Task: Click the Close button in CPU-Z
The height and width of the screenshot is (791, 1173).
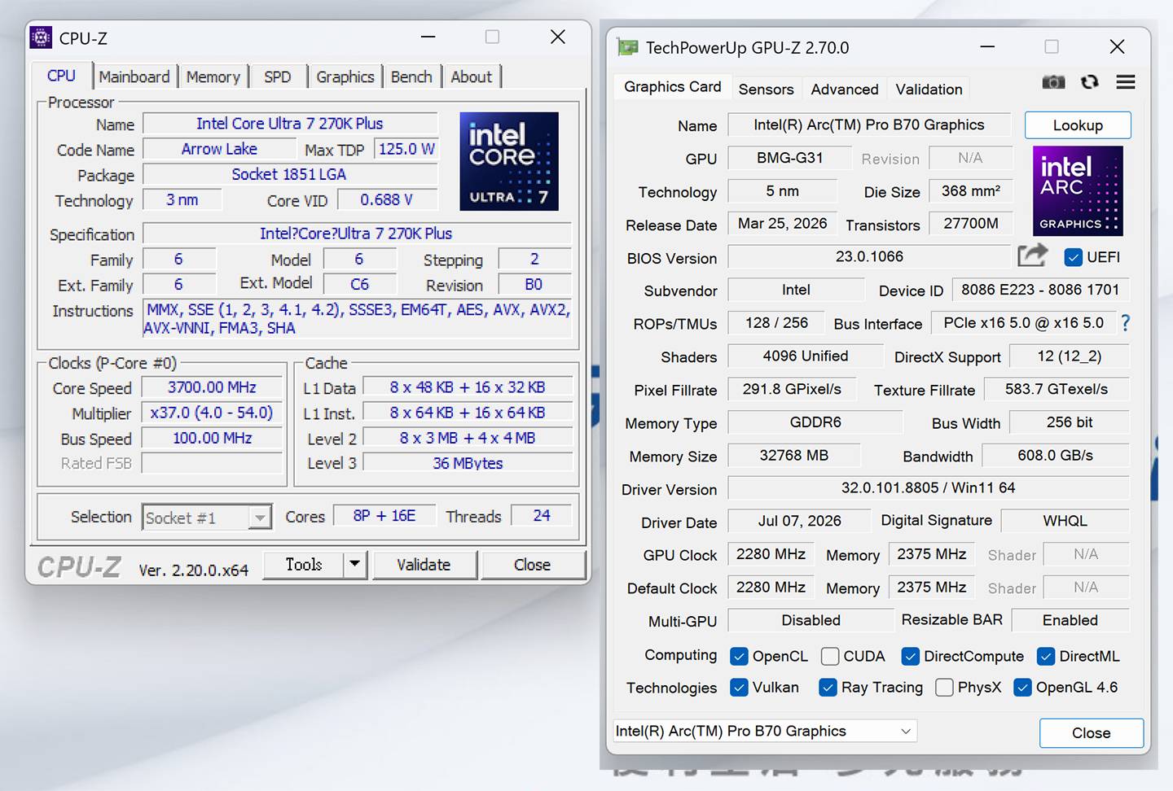Action: 532,564
